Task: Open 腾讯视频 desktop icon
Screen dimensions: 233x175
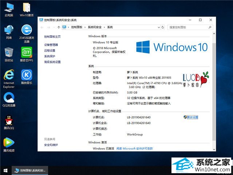Action: click(9, 145)
